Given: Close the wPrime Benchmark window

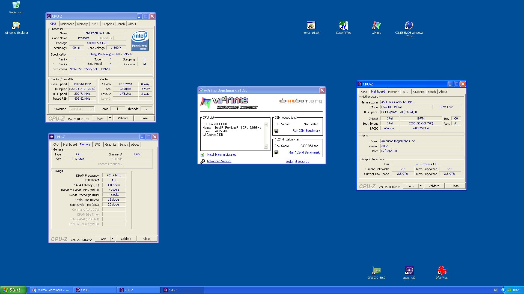Looking at the screenshot, I should (x=322, y=90).
